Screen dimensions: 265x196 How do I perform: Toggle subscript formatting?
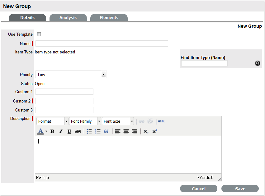tap(146, 131)
